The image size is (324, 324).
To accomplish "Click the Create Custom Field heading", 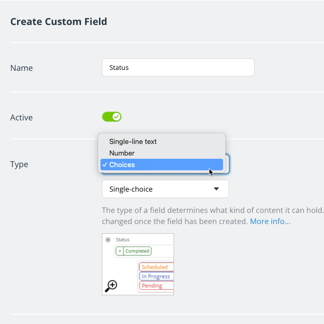I will coord(58,21).
